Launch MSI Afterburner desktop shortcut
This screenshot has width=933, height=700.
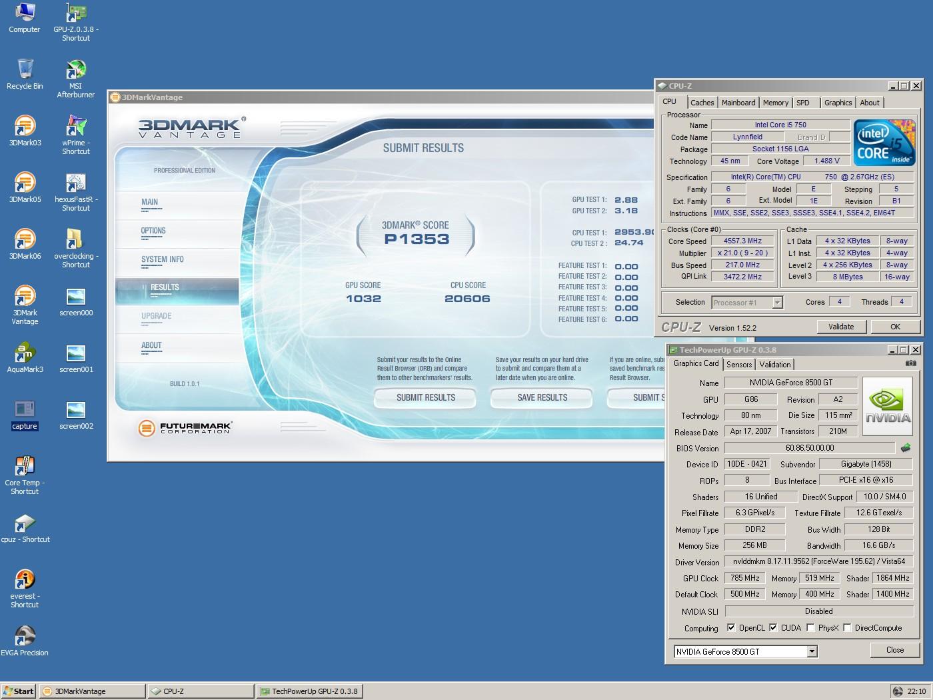[x=76, y=79]
